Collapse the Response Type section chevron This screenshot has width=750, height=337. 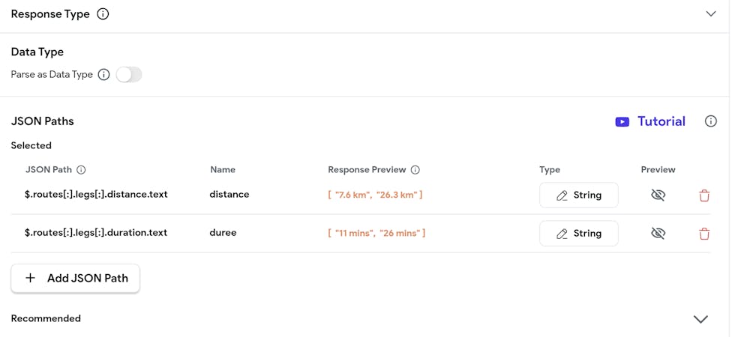[711, 13]
